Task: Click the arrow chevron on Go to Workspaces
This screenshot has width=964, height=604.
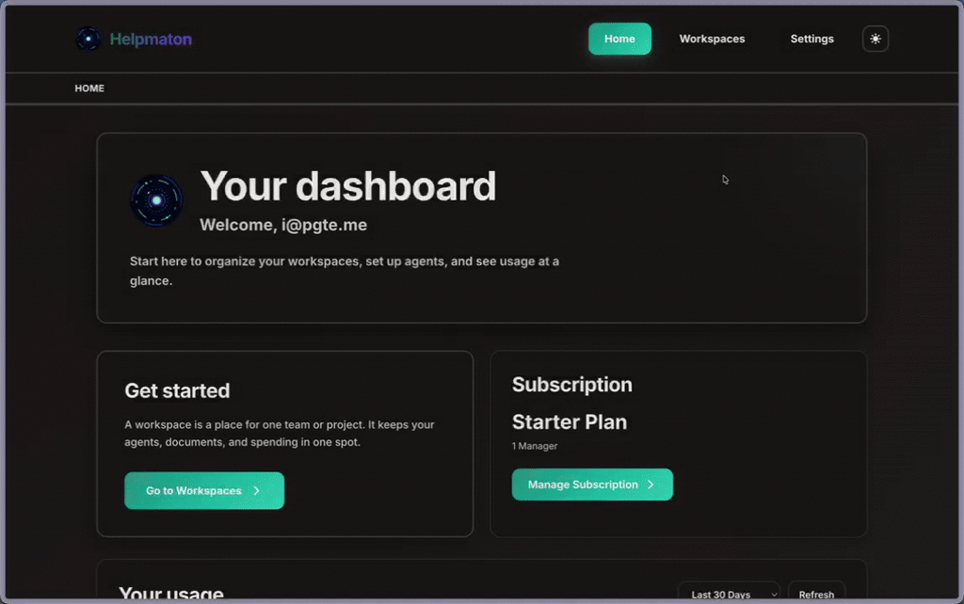Action: pyautogui.click(x=256, y=490)
